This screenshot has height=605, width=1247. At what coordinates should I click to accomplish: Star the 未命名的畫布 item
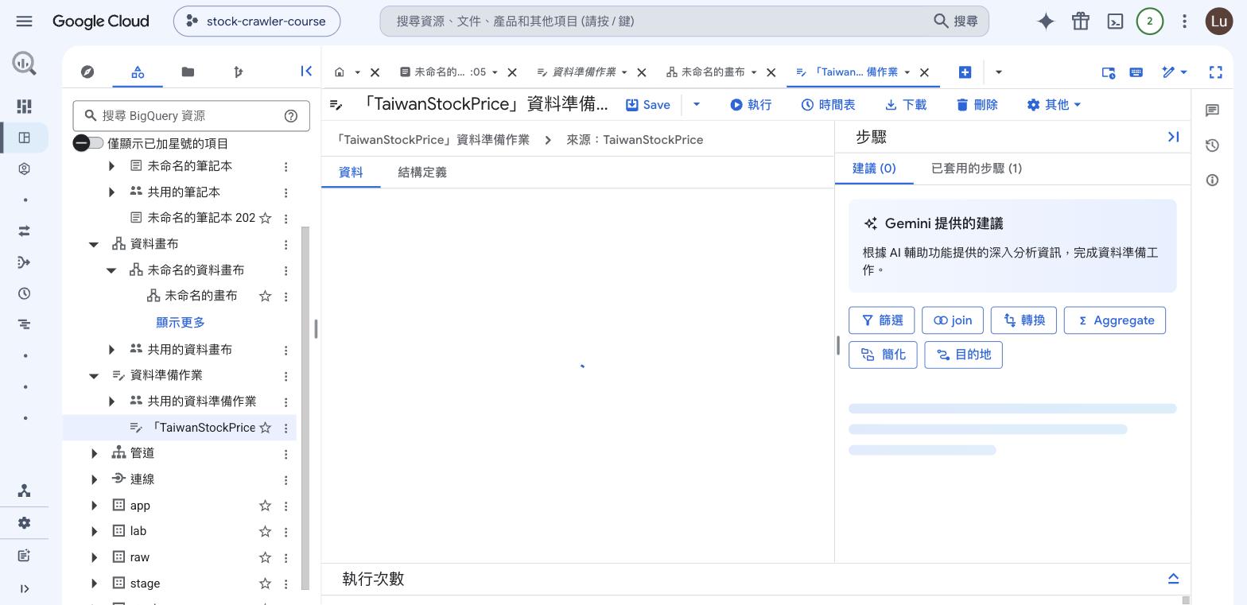[265, 296]
